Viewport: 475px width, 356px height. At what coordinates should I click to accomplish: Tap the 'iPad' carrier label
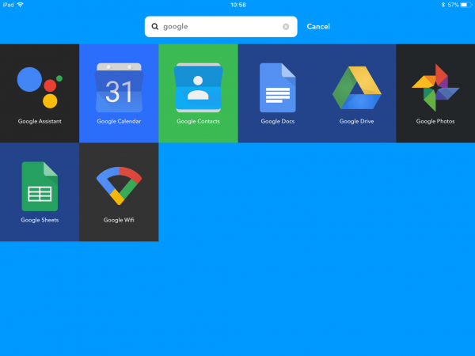(9, 5)
